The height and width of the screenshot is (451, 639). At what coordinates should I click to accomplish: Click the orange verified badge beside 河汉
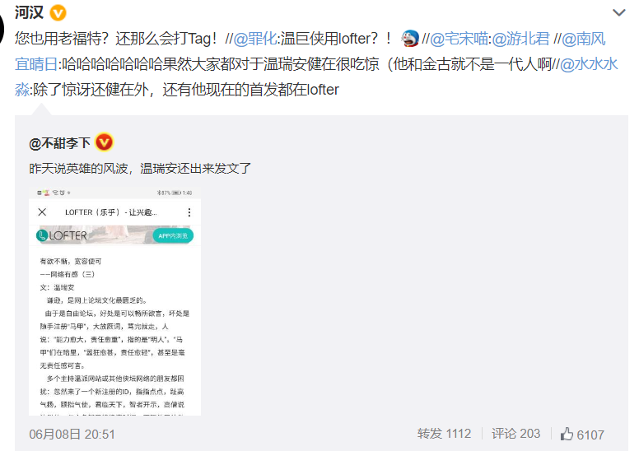click(58, 13)
